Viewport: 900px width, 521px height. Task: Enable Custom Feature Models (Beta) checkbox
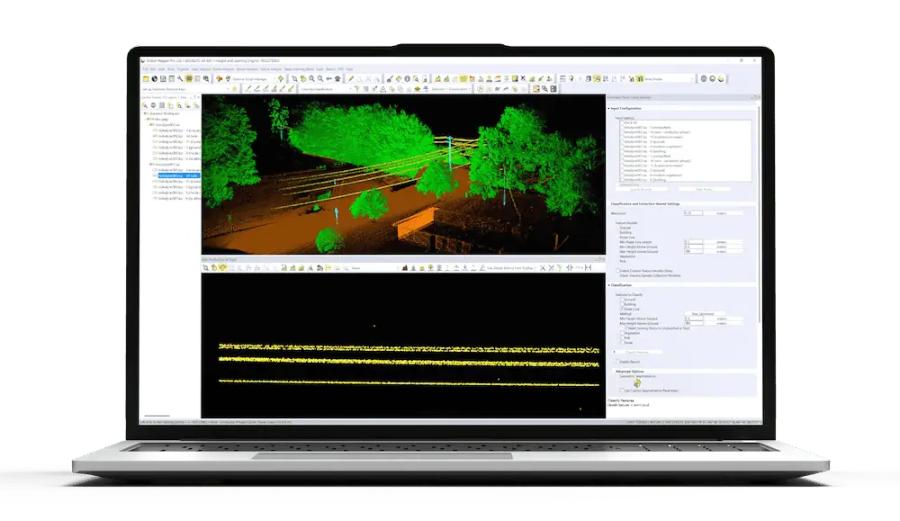(617, 271)
